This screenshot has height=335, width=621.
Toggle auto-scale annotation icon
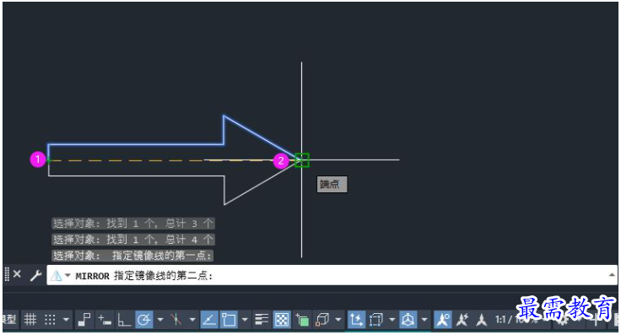click(x=462, y=320)
